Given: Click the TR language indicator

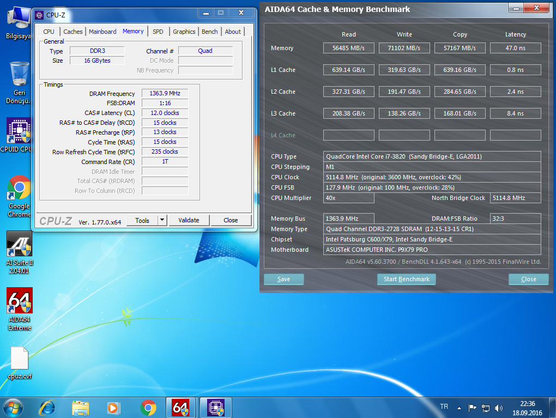Looking at the screenshot, I should click(x=444, y=407).
